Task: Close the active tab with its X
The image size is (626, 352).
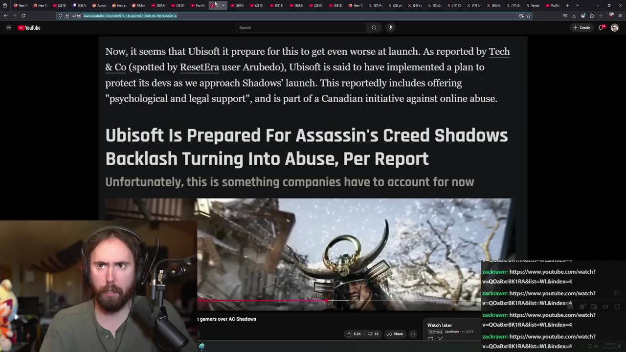Action: [x=224, y=5]
